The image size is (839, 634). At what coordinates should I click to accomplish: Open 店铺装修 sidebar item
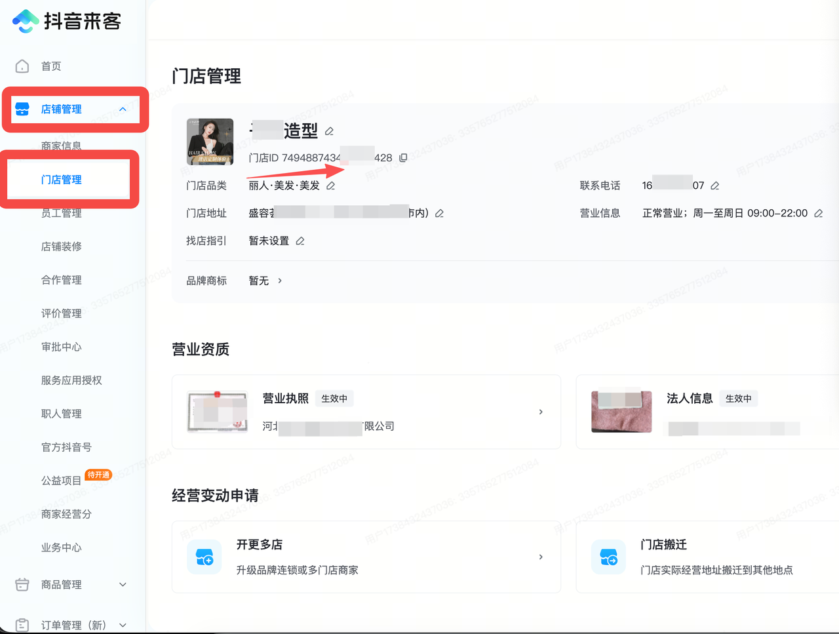(x=62, y=247)
